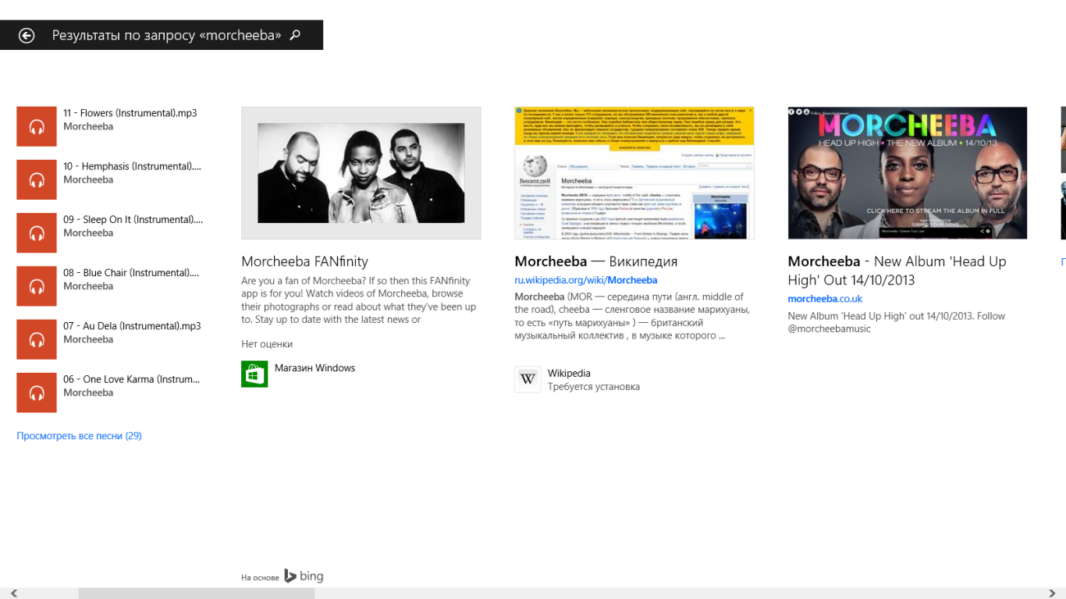The image size is (1066, 599).
Task: Visit the morcheeba.co.uk link
Action: (x=825, y=299)
